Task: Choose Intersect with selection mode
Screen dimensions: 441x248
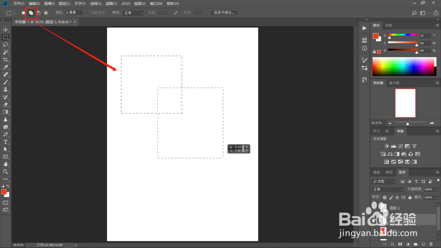Action: (x=46, y=13)
